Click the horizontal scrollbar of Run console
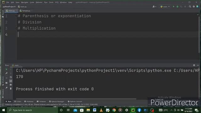 click(x=76, y=99)
